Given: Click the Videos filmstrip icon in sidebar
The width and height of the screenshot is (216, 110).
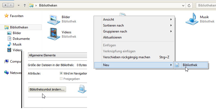Looking at the screenshot, I should click(x=9, y=50).
